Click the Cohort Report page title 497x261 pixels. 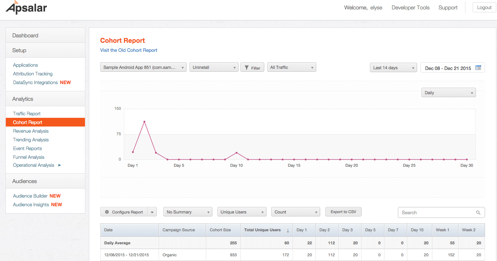pos(123,41)
